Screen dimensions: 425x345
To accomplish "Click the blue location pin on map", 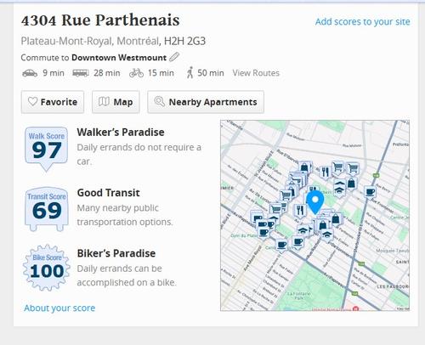I will (x=315, y=202).
